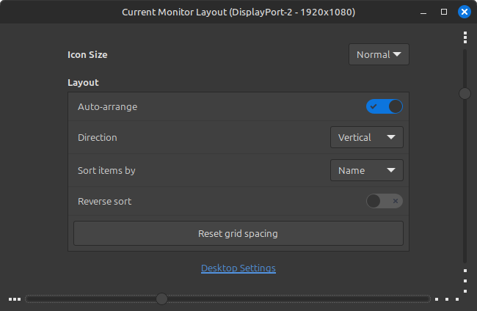Open the Direction dropdown showing Vertical
477x311 pixels.
[x=367, y=137]
